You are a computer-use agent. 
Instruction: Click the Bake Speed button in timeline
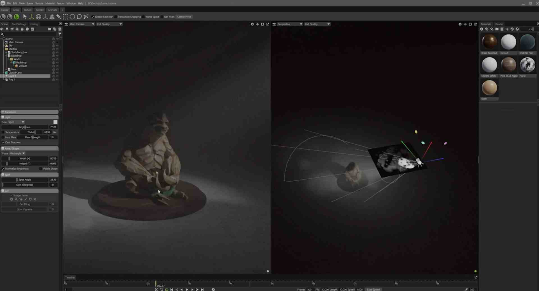coord(373,289)
